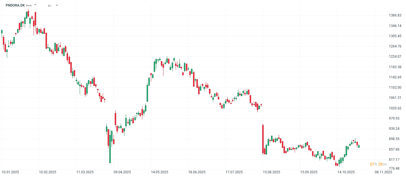This screenshot has width=406, height=177.
Task: Select the 1224.07 price level label
Action: tap(395, 57)
